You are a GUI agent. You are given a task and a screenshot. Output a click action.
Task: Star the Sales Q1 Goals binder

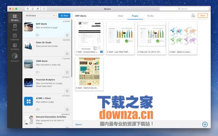(67, 54)
